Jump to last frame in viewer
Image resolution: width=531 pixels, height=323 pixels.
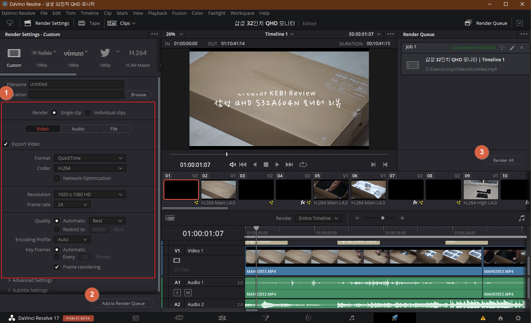coord(289,164)
